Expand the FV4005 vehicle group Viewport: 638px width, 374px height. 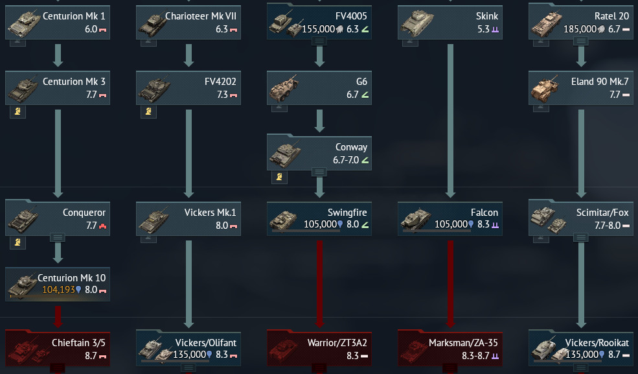(319, 41)
